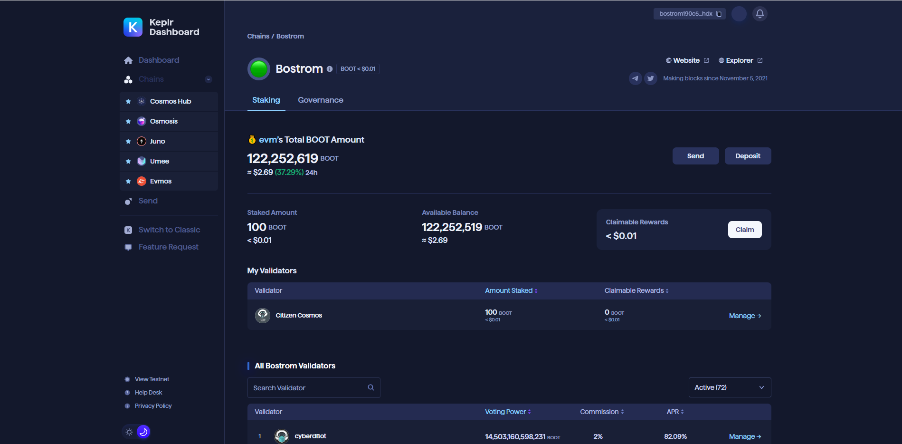902x444 pixels.
Task: Open Cosmos Hub chain icon
Action: tap(142, 101)
